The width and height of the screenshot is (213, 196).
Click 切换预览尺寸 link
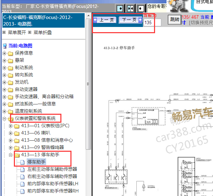pyautogui.click(x=201, y=22)
